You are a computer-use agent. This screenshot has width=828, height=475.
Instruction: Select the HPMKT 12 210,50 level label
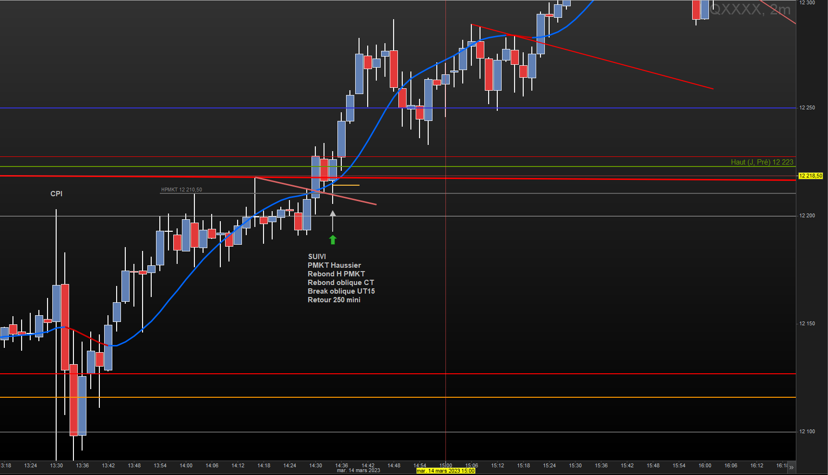point(181,190)
